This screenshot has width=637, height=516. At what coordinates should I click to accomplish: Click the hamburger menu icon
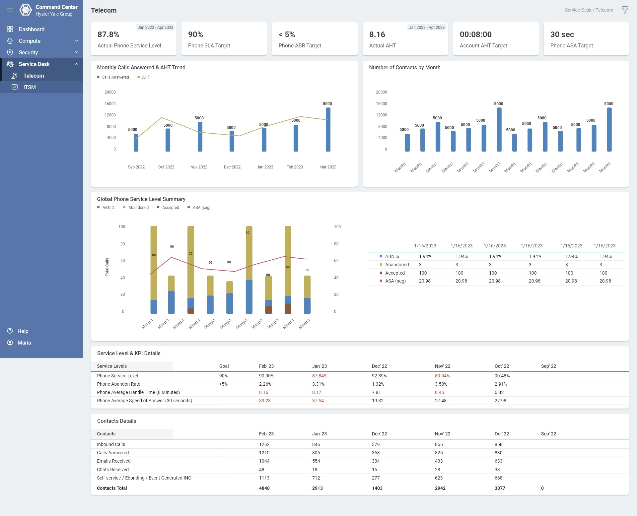[10, 10]
